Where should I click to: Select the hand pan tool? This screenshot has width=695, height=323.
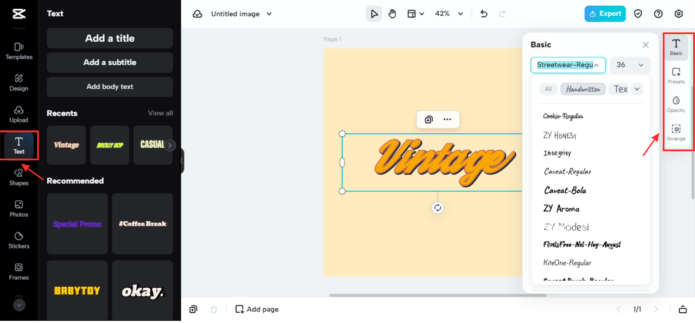point(392,14)
